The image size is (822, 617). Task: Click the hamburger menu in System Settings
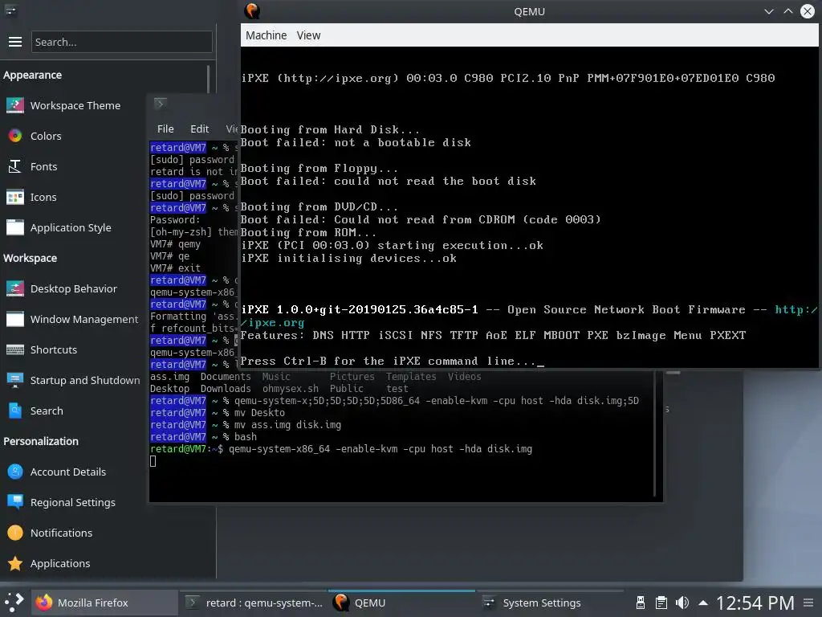[x=15, y=42]
